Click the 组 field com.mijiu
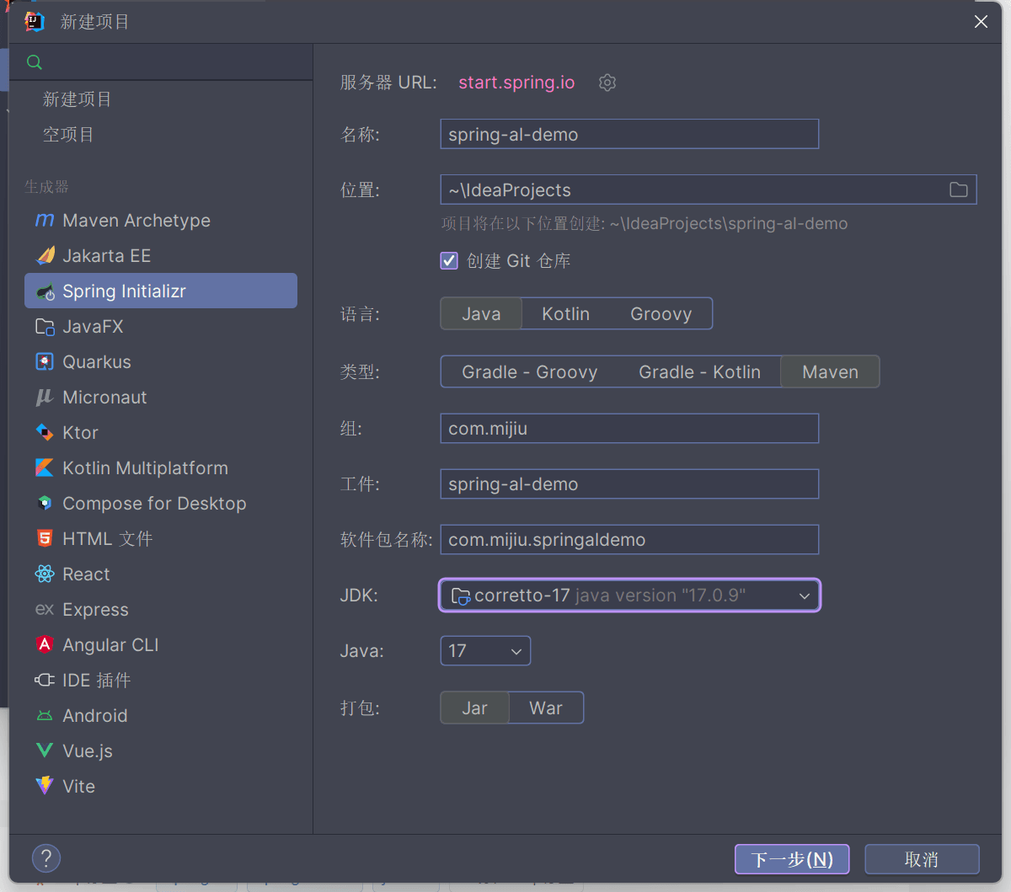 pyautogui.click(x=629, y=428)
